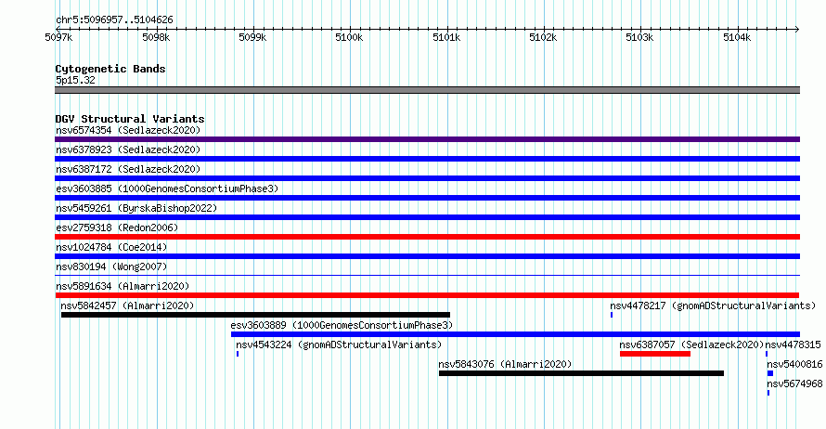826x429 pixels.
Task: Open nsv5459261 (ByrskaBishop2022) label
Action: [x=136, y=208]
